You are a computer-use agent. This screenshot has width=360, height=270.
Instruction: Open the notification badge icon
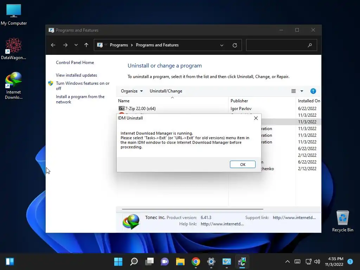point(350,262)
